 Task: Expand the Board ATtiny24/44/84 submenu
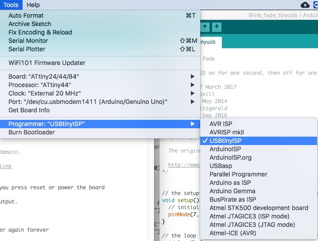click(x=100, y=77)
